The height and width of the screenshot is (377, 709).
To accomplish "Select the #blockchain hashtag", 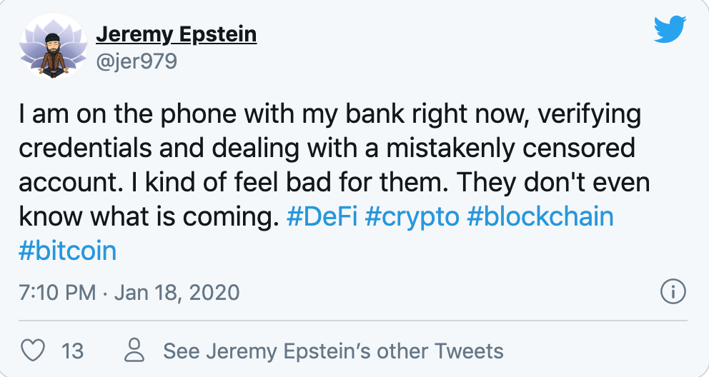I will pos(540,217).
